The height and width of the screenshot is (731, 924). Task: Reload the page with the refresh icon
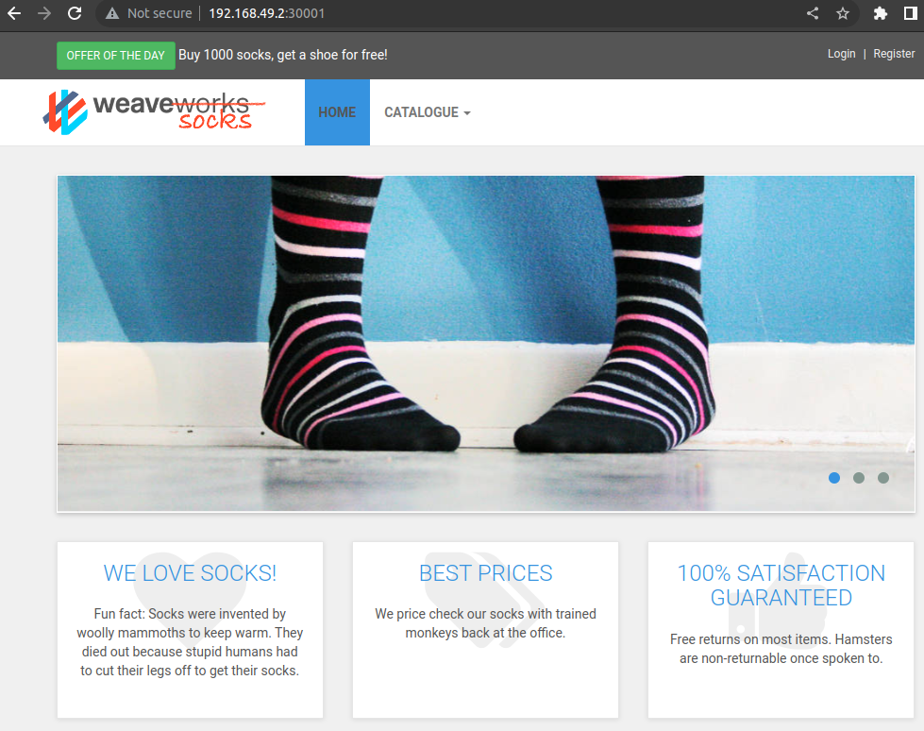tap(75, 13)
